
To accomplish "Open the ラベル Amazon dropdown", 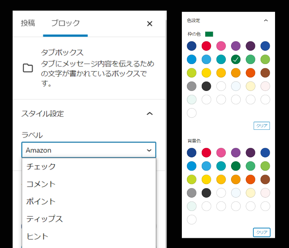I will [x=89, y=150].
